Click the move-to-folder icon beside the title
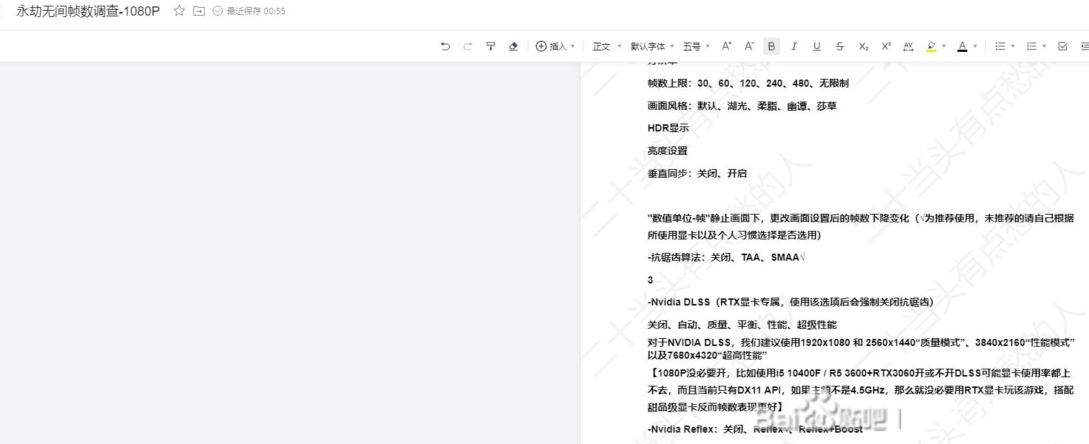The image size is (1089, 444). pyautogui.click(x=199, y=11)
